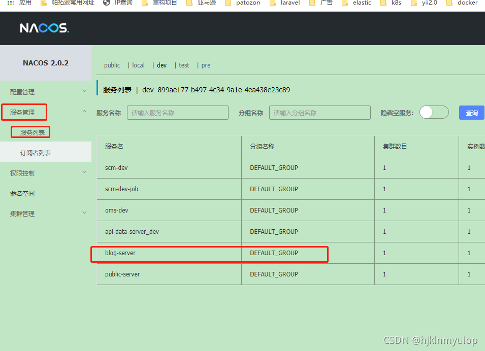Click the 集群管理 sidebar menu
485x351 pixels.
pos(22,214)
